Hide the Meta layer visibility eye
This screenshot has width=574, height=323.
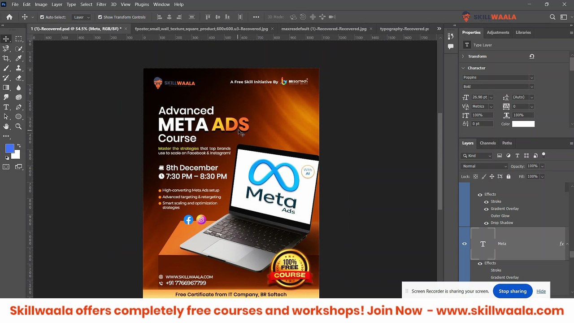pos(465,244)
